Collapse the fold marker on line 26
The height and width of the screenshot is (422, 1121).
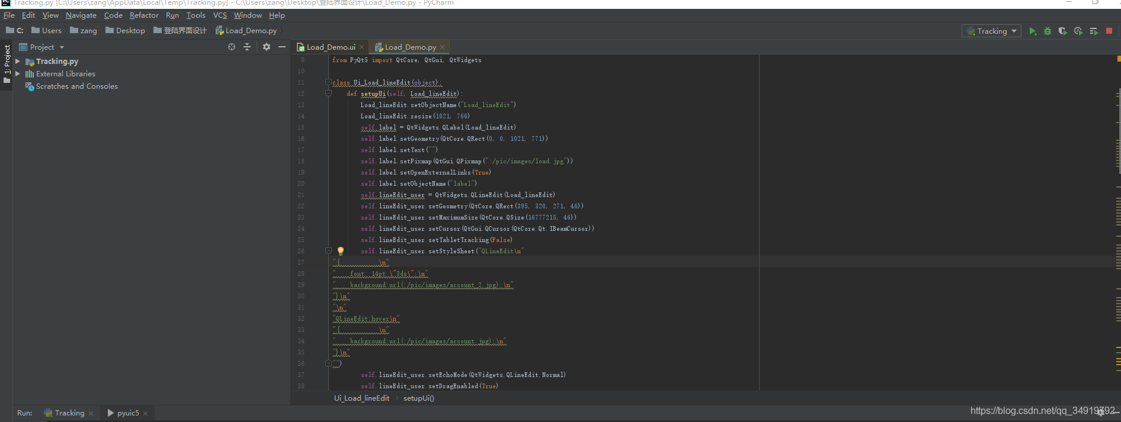tap(328, 251)
